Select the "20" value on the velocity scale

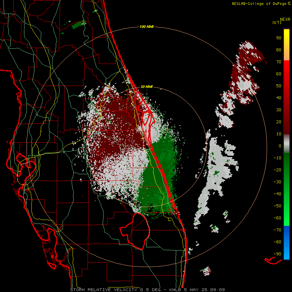[279, 122]
